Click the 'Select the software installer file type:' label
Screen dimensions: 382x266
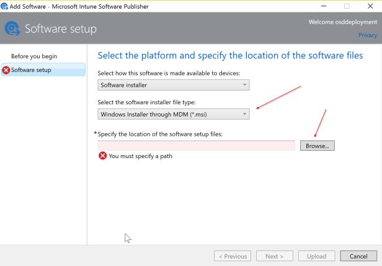(146, 102)
